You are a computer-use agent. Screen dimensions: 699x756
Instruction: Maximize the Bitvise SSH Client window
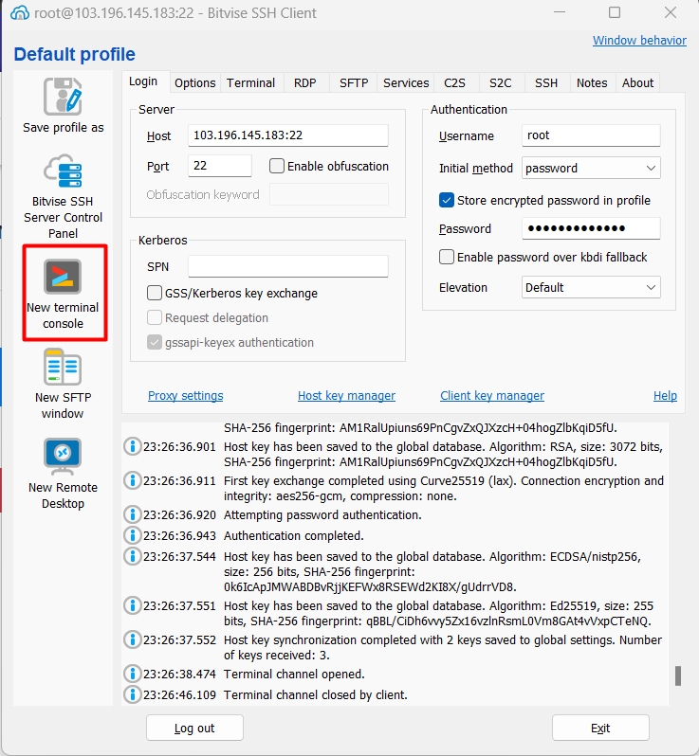614,12
